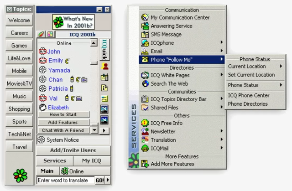This screenshot has width=292, height=191.
Task: Click the My ICQ button
Action: [92, 160]
